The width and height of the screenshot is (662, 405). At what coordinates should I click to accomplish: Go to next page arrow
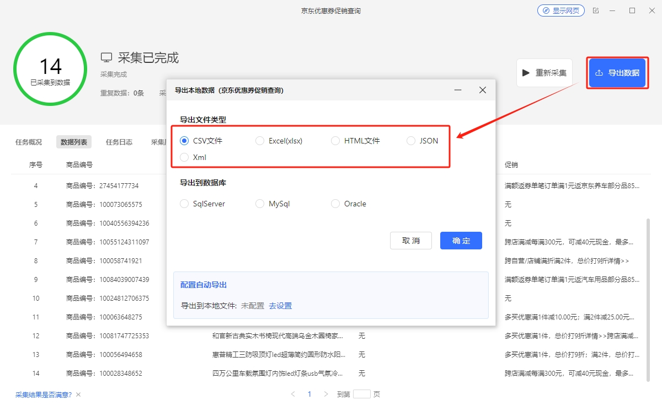tap(326, 394)
